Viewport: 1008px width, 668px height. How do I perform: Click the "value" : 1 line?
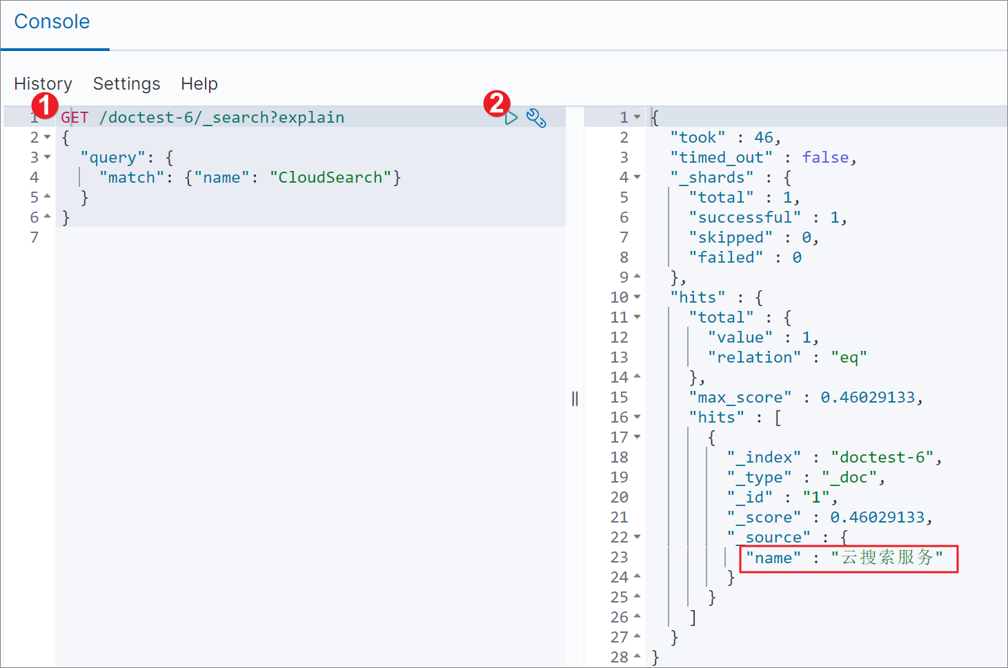pos(763,337)
